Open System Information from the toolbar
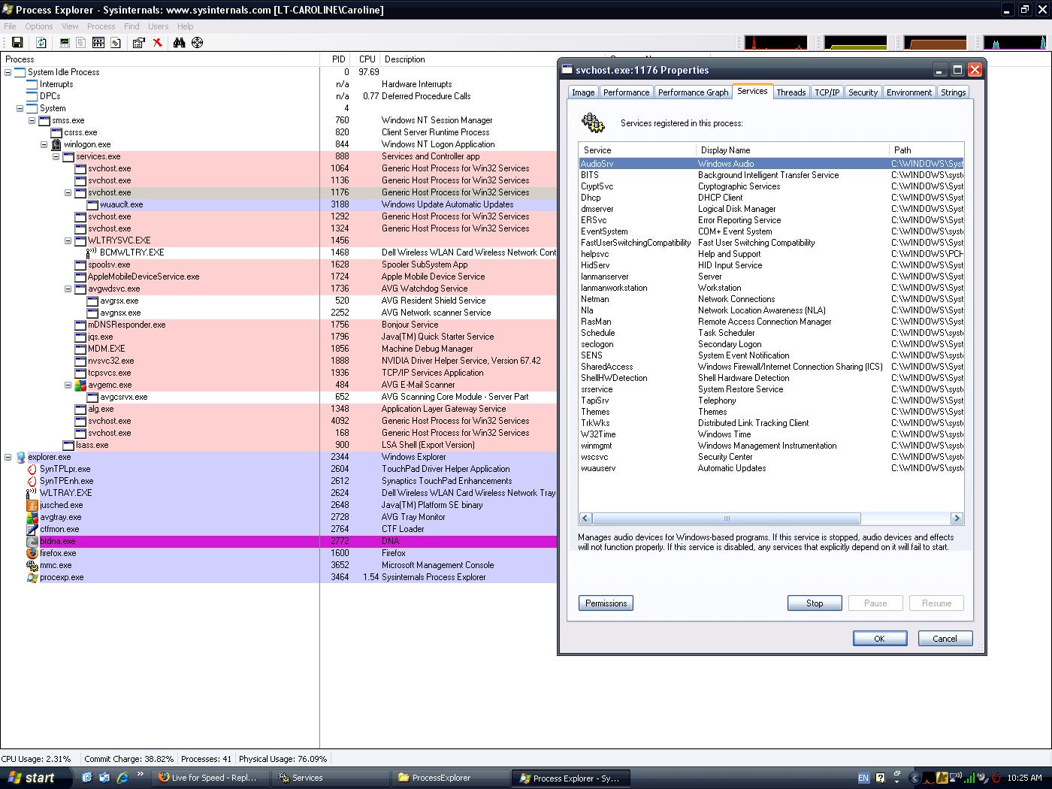Viewport: 1052px width, 789px height. pos(65,43)
